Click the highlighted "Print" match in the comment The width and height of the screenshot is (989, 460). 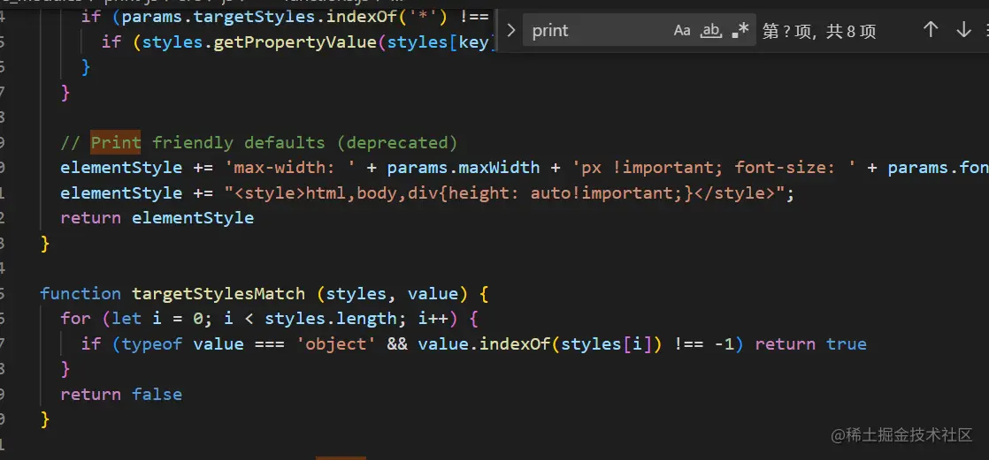[x=116, y=143]
